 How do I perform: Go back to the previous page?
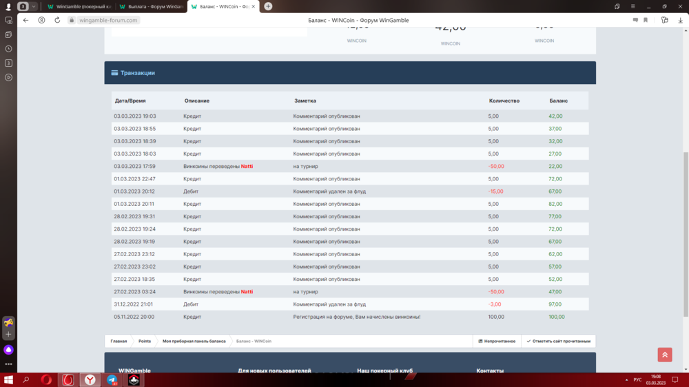coord(26,21)
